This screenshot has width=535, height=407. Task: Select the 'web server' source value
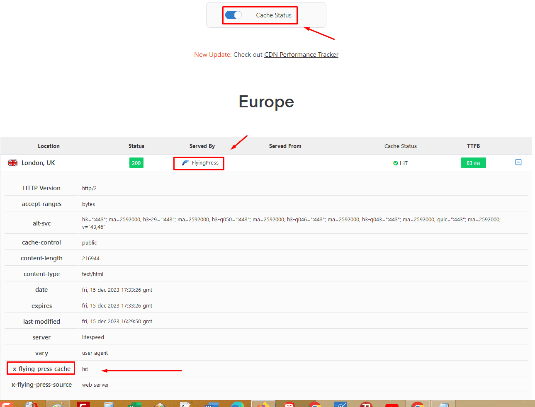pyautogui.click(x=95, y=385)
